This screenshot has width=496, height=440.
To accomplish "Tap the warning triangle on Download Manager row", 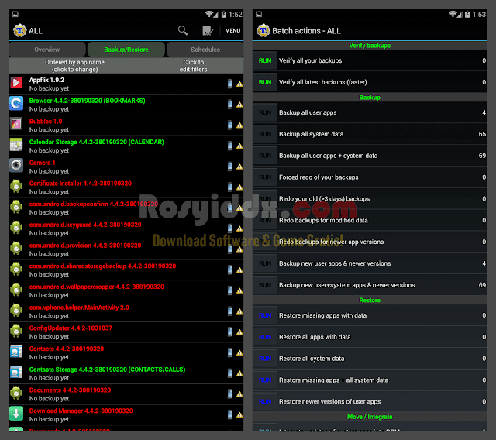I will pyautogui.click(x=239, y=414).
